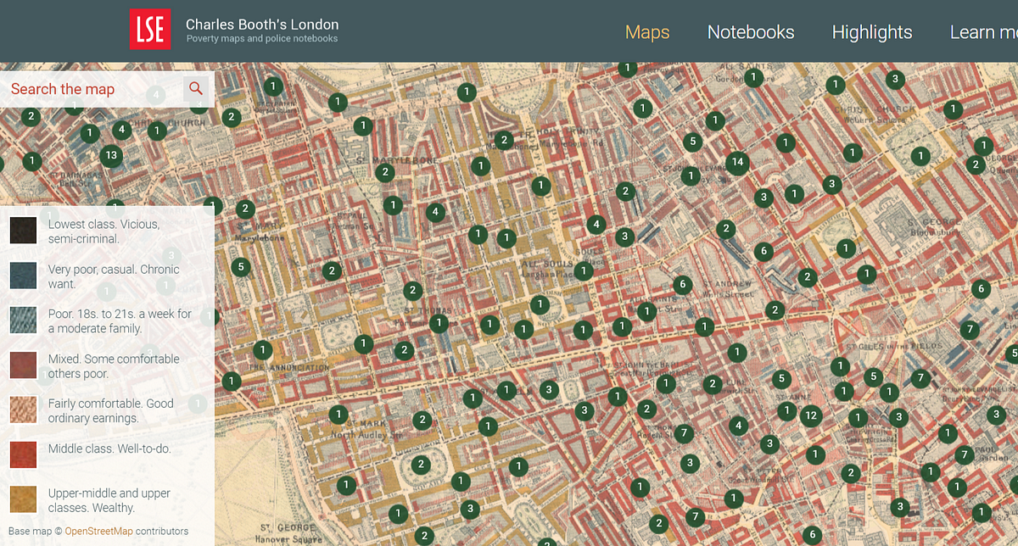Click the dark blue Very poor swatch
The width and height of the screenshot is (1018, 546).
point(24,276)
